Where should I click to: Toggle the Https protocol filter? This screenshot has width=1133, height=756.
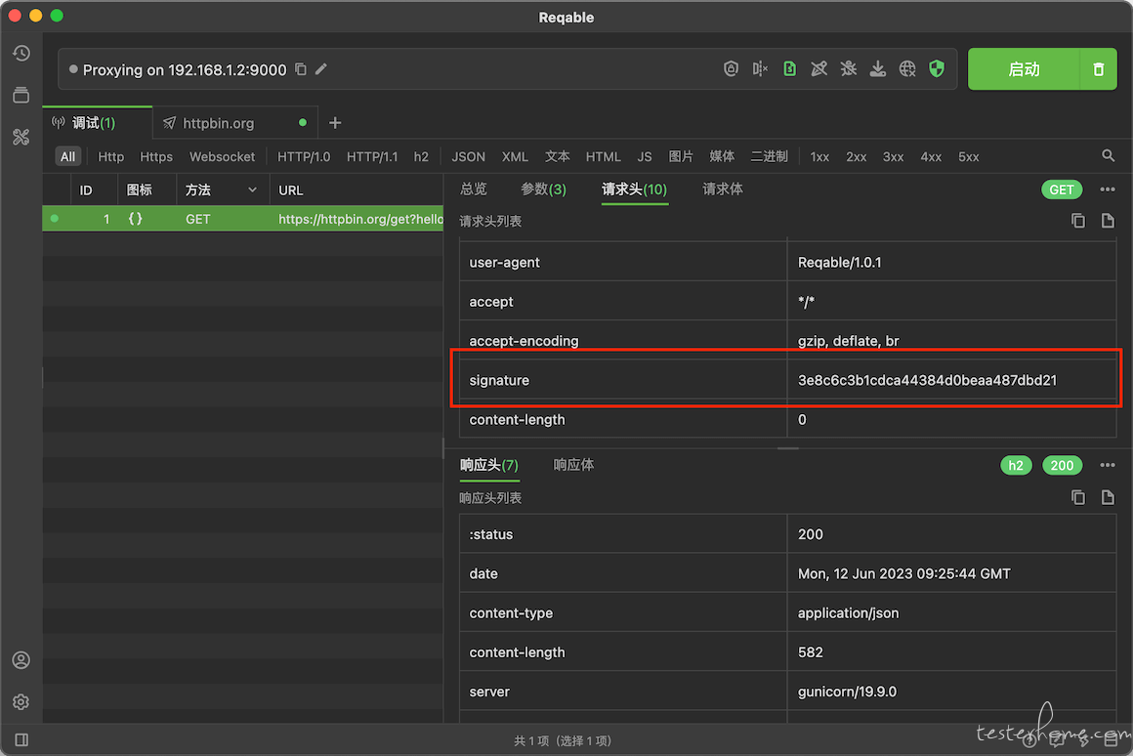coord(156,157)
